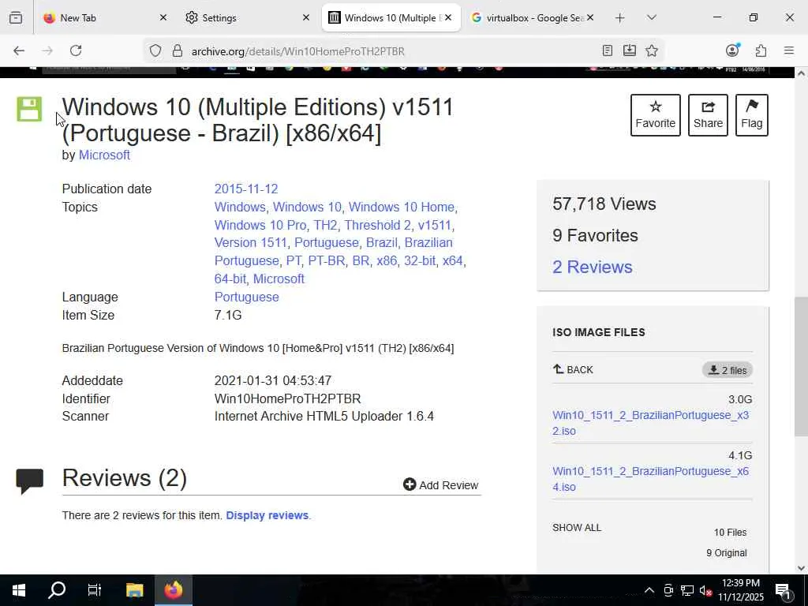808x606 pixels.
Task: Click Firefox icon on taskbar
Action: point(174,590)
